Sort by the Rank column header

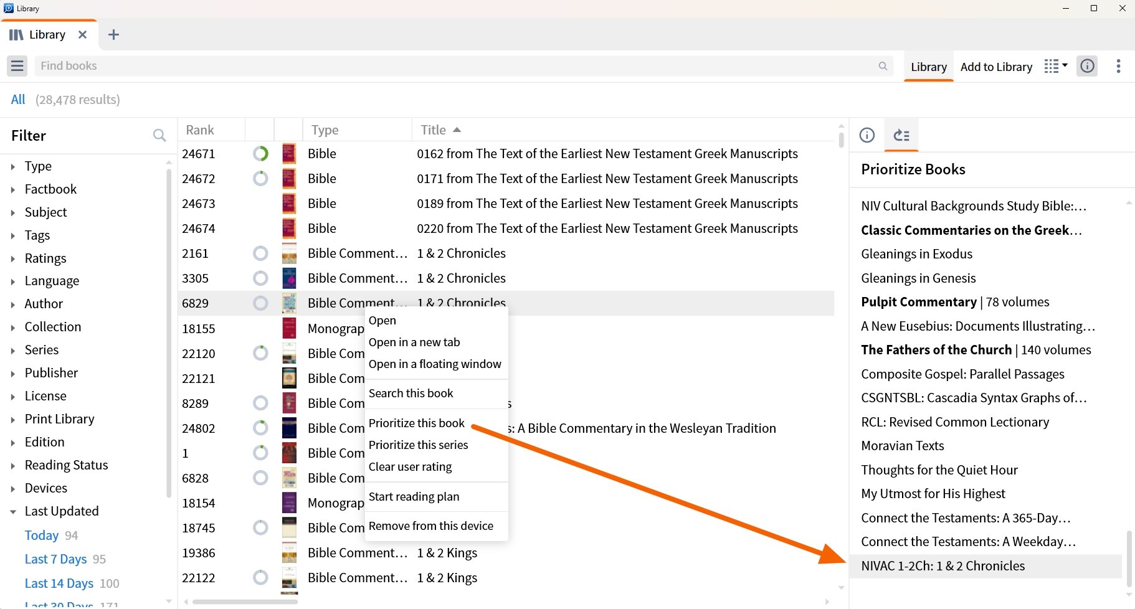tap(200, 130)
